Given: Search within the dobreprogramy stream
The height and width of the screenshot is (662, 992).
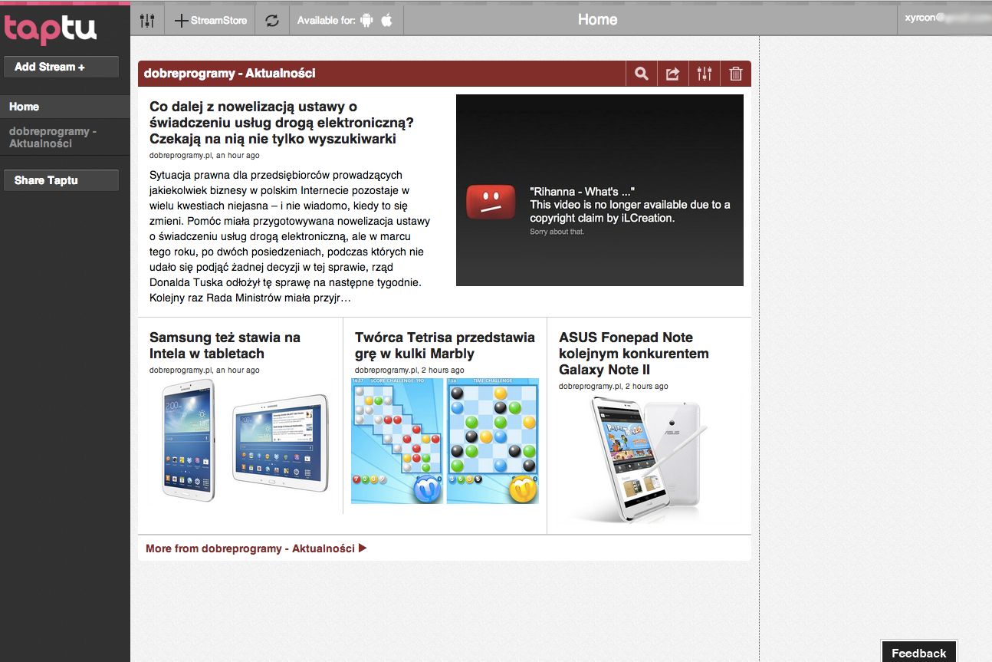Looking at the screenshot, I should click(x=642, y=74).
